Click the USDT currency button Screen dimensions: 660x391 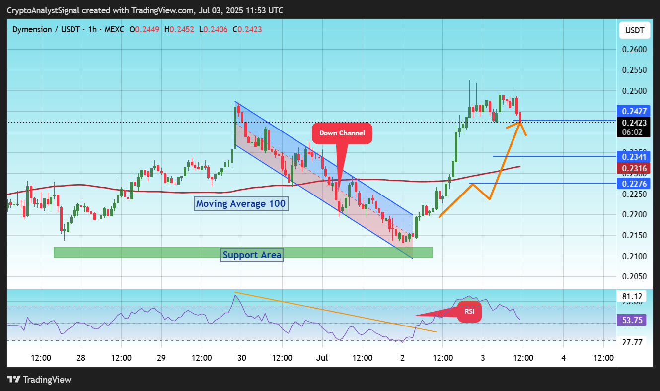click(x=634, y=31)
